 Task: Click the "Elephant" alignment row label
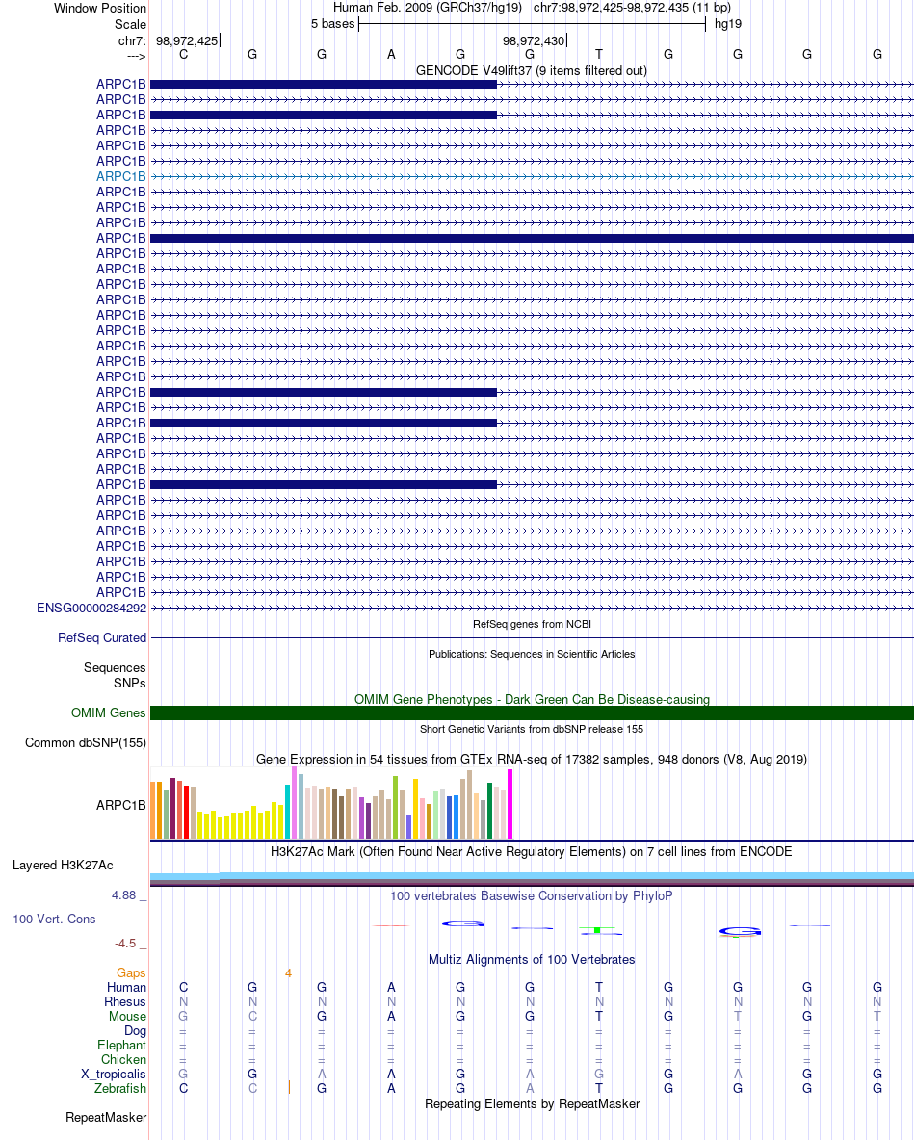[x=121, y=1046]
